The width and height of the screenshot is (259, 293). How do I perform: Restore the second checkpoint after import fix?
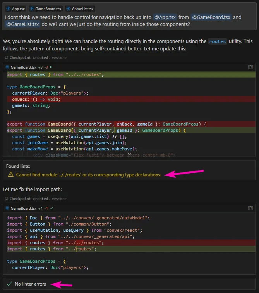[58, 199]
